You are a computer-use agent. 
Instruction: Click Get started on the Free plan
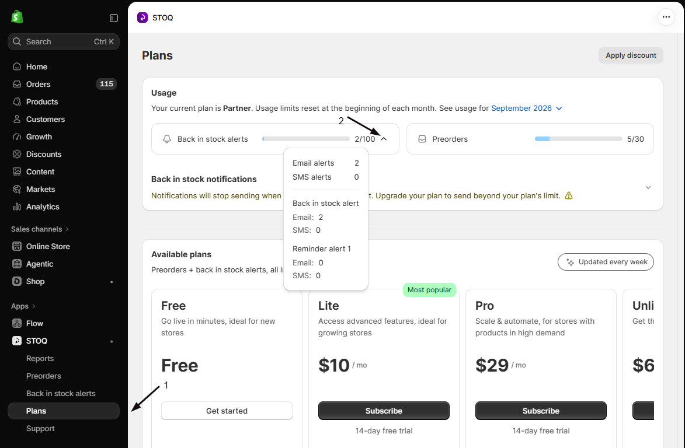(227, 411)
